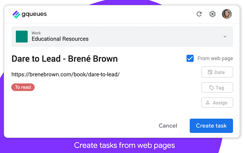The width and height of the screenshot is (245, 153).
Task: Click the green queue color swatch
Action: tap(22, 36)
